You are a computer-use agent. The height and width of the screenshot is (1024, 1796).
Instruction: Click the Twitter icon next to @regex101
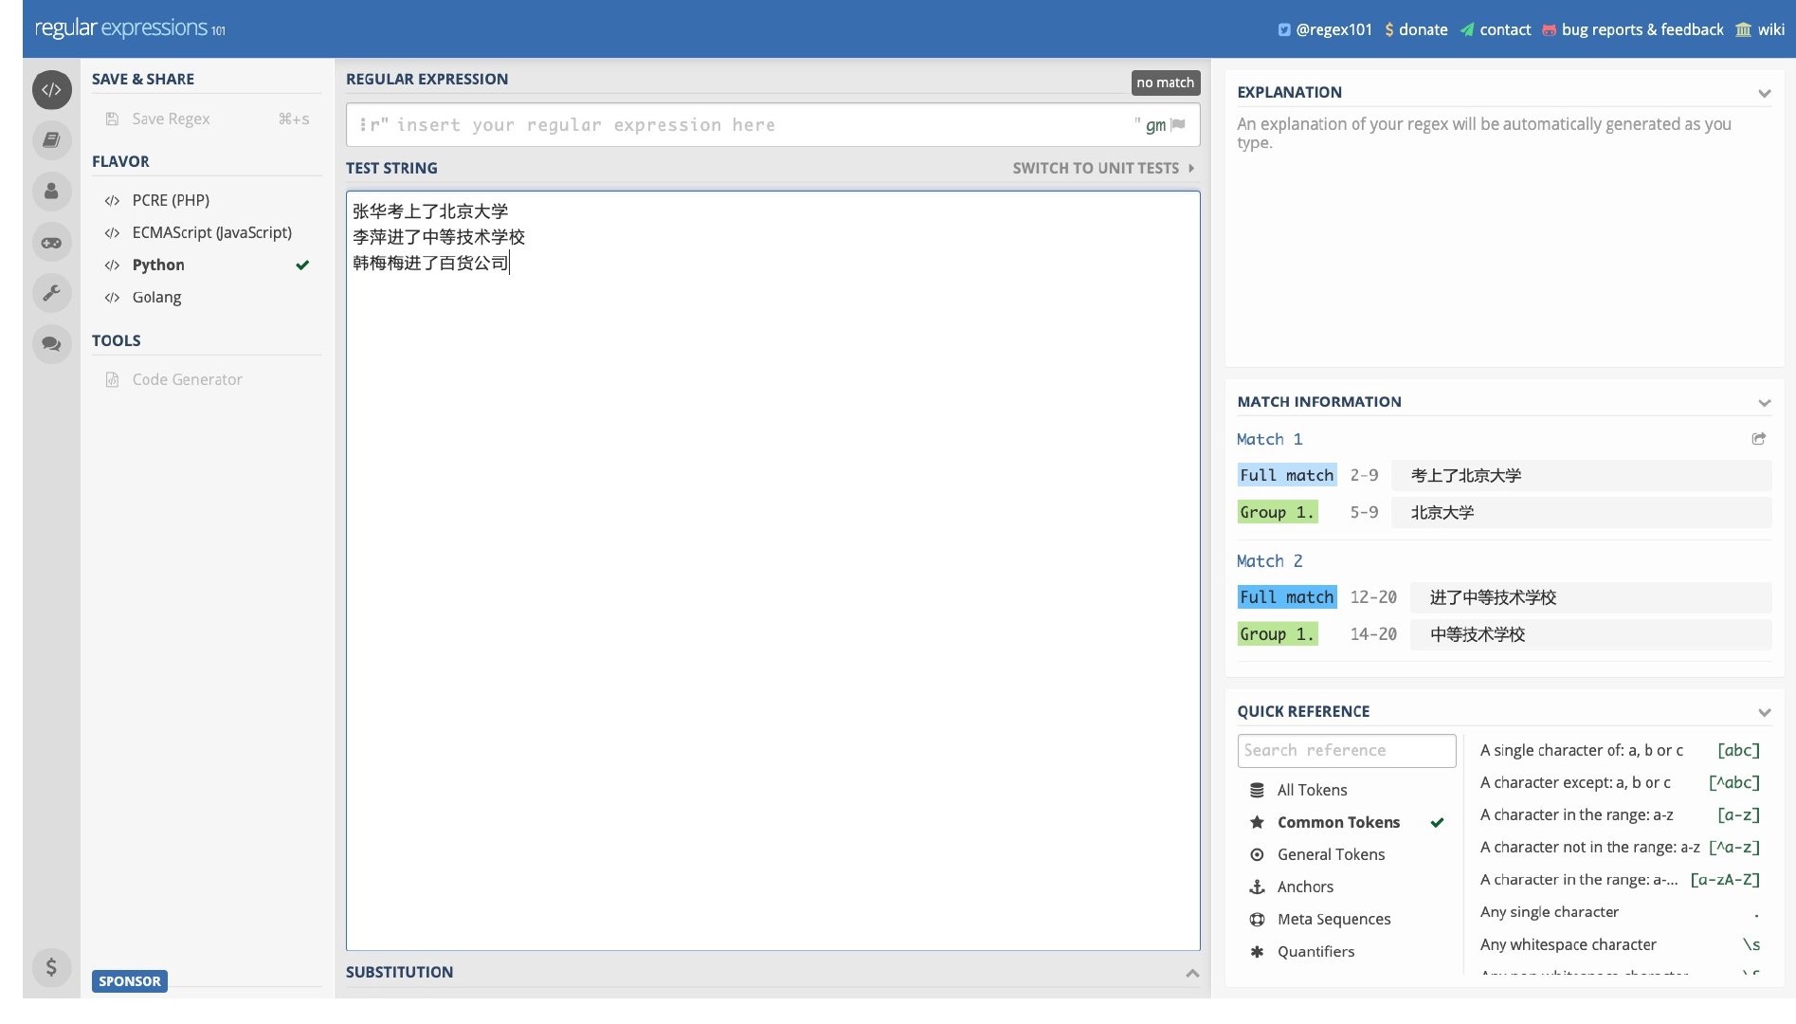tap(1284, 29)
